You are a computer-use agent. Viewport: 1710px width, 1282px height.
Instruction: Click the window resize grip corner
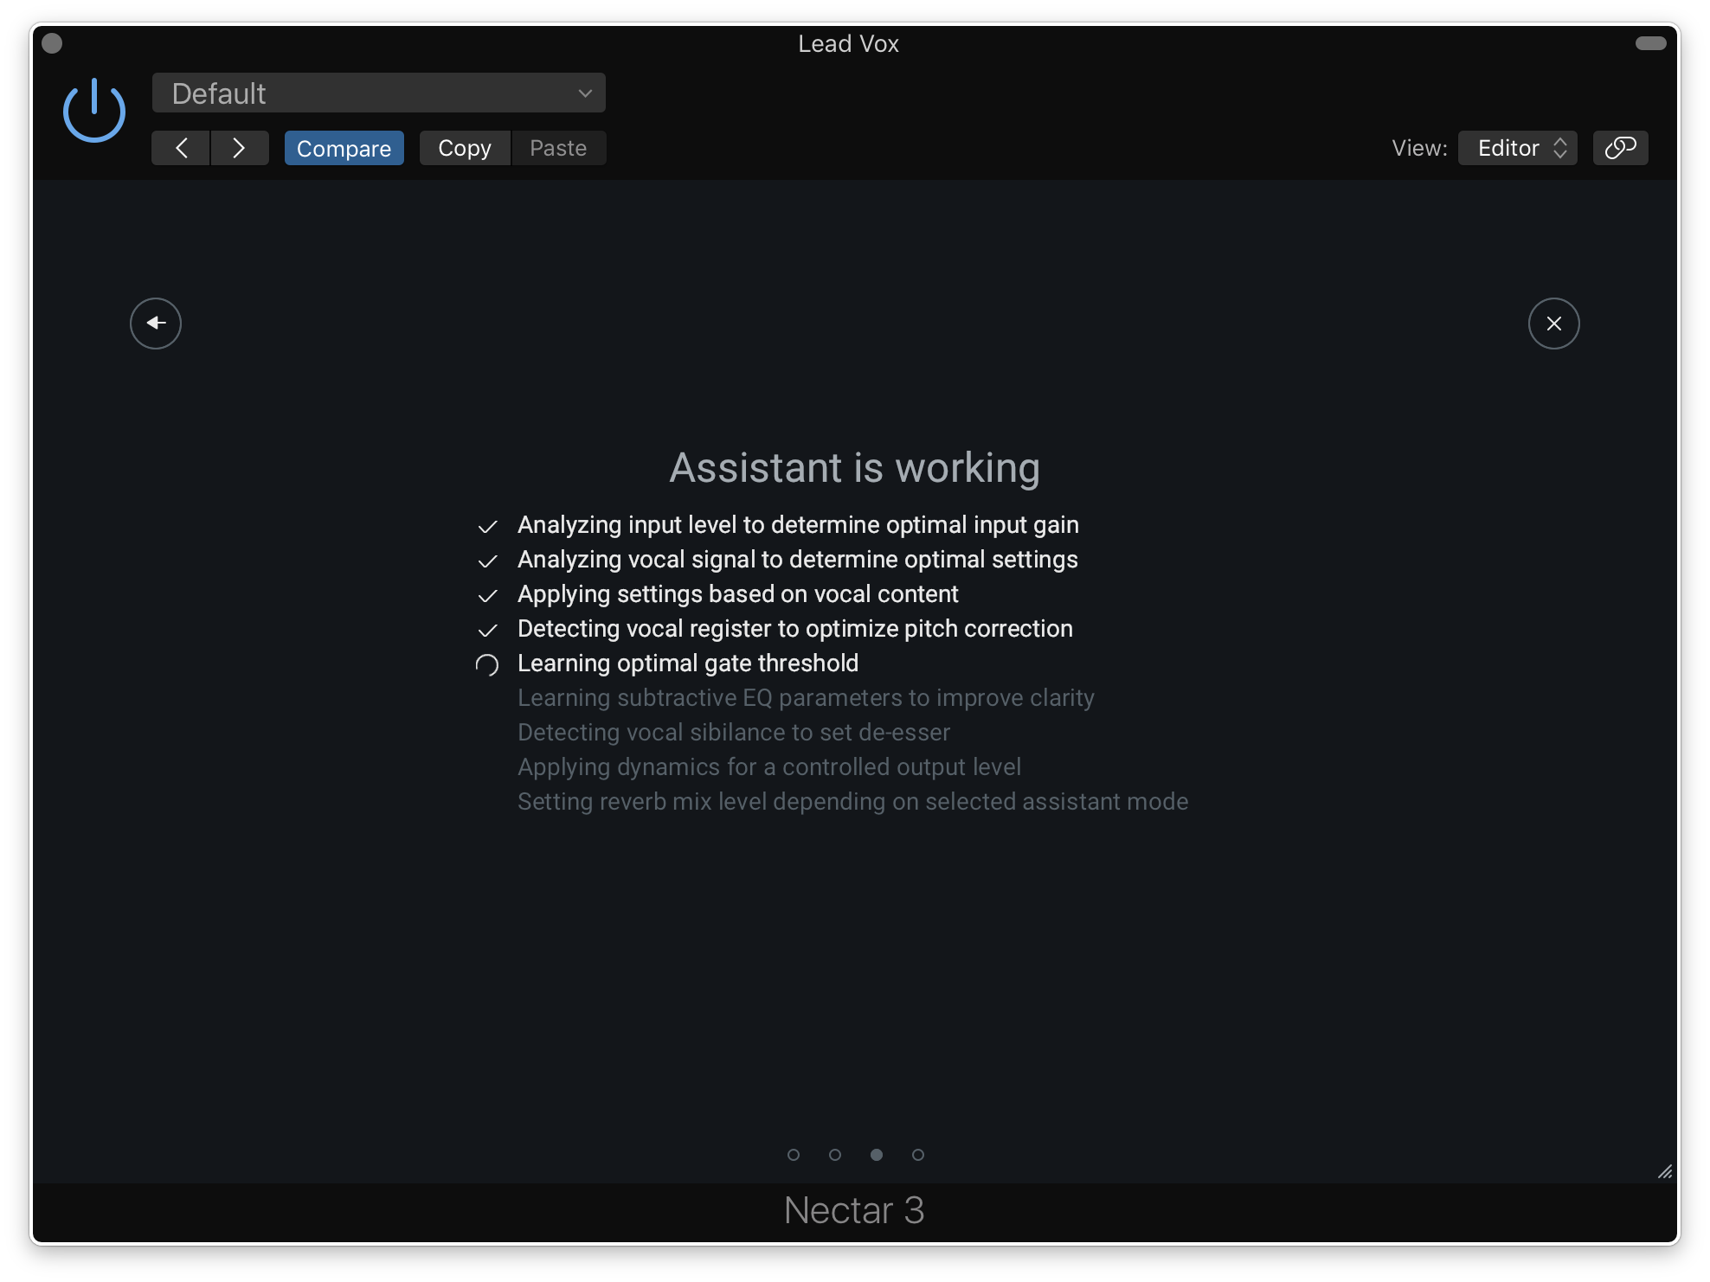click(x=1665, y=1171)
